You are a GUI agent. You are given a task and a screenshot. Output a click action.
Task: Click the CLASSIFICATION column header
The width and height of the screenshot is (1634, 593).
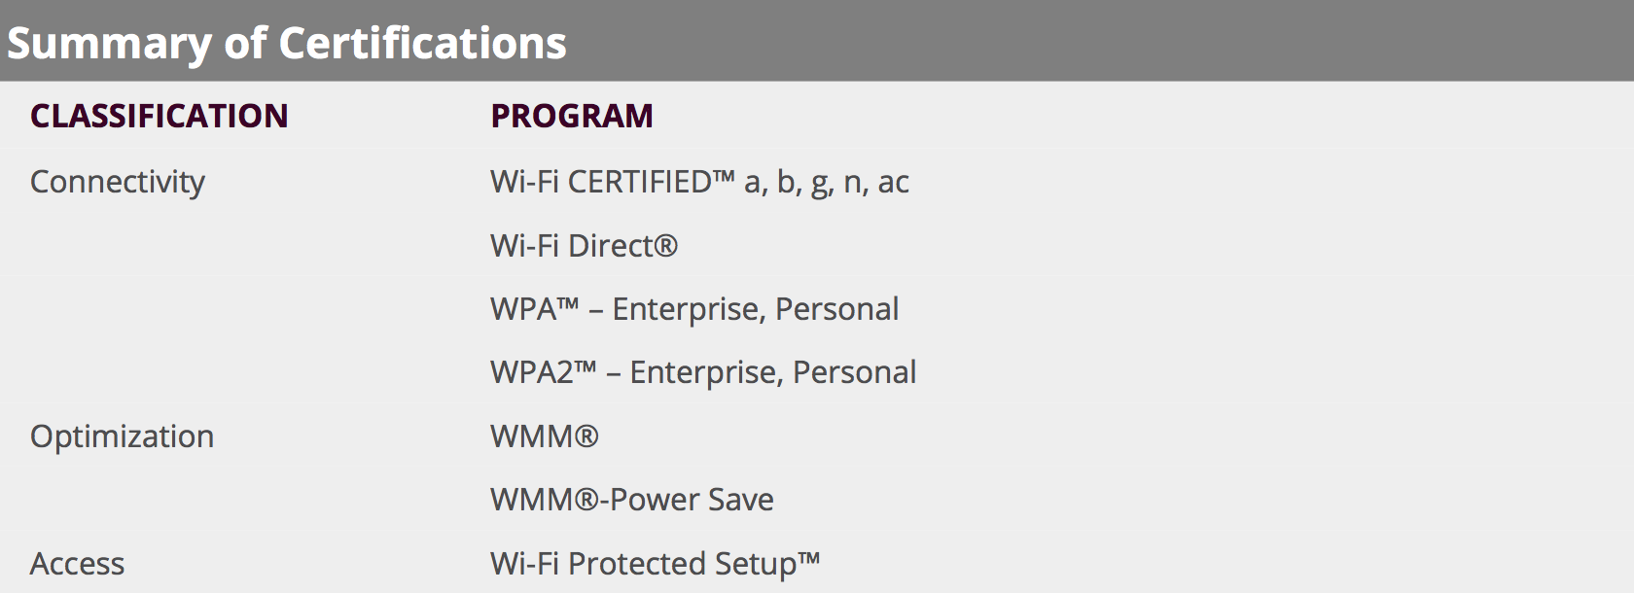[159, 116]
